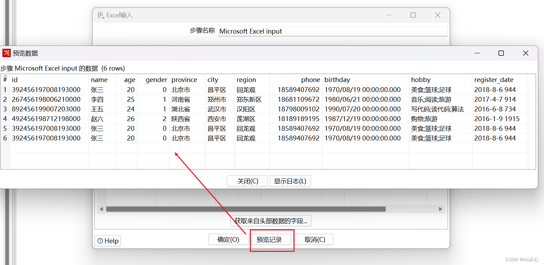Image resolution: width=544 pixels, height=265 pixels.
Task: Click the birthday column header
Action: [366, 80]
